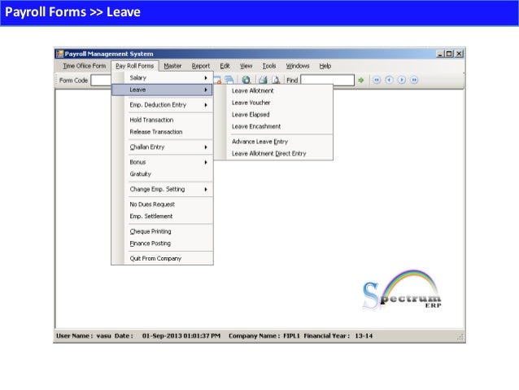Select Leave Allotment
This screenshot has width=519, height=390.
279,91
